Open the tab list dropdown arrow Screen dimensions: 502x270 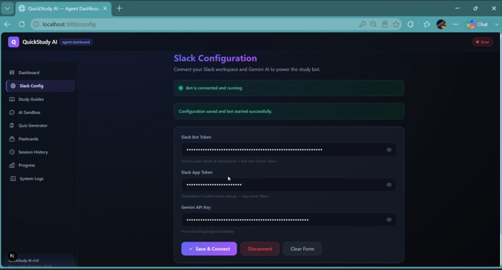tap(7, 9)
